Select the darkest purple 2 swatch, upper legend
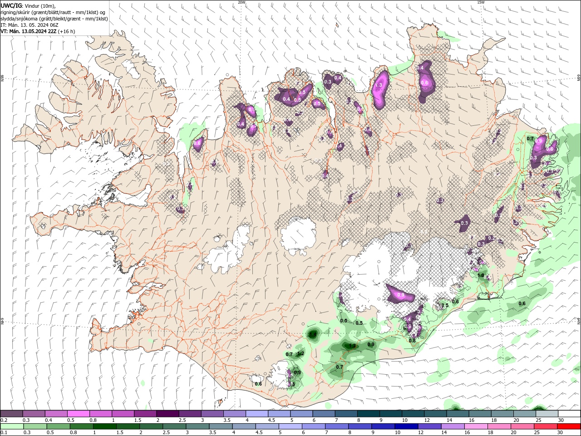This screenshot has width=581, height=436. 167,413
